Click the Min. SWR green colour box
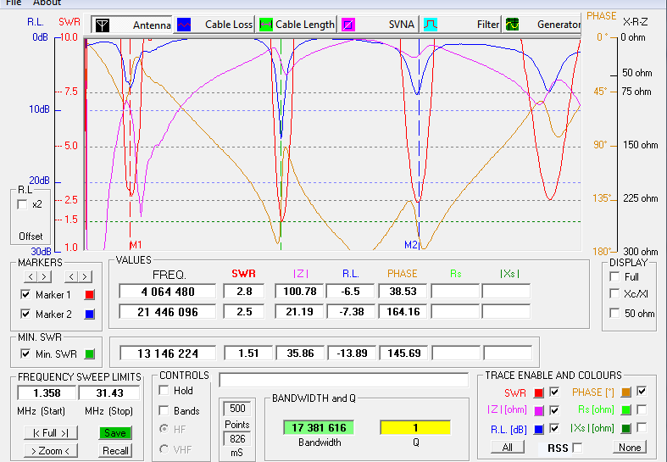This screenshot has height=462, width=667. tap(91, 353)
